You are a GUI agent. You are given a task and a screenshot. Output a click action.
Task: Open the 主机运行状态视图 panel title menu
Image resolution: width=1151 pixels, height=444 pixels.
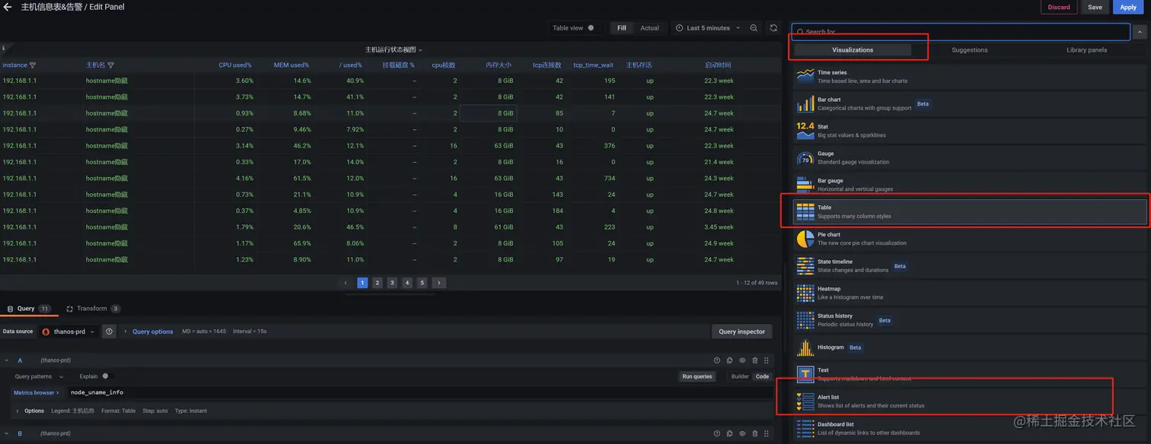(394, 49)
